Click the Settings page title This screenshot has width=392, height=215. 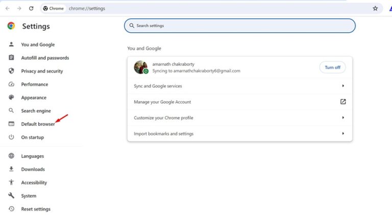tap(36, 26)
